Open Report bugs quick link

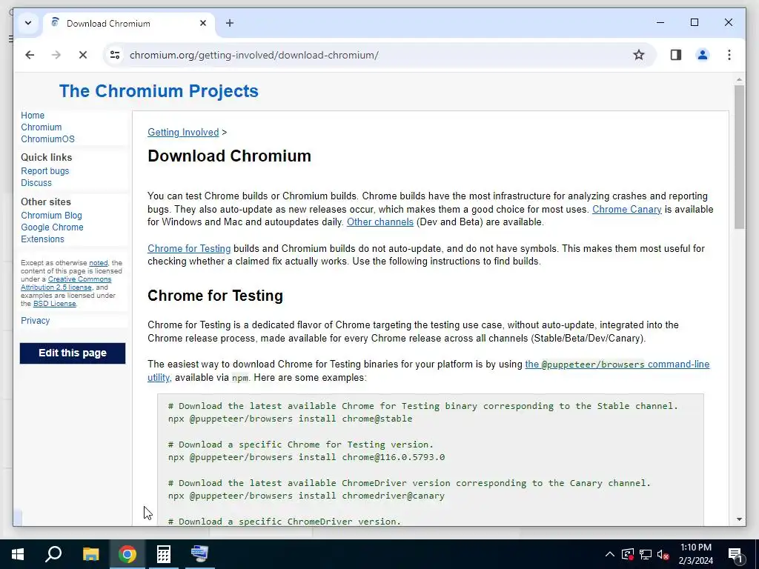pyautogui.click(x=45, y=171)
